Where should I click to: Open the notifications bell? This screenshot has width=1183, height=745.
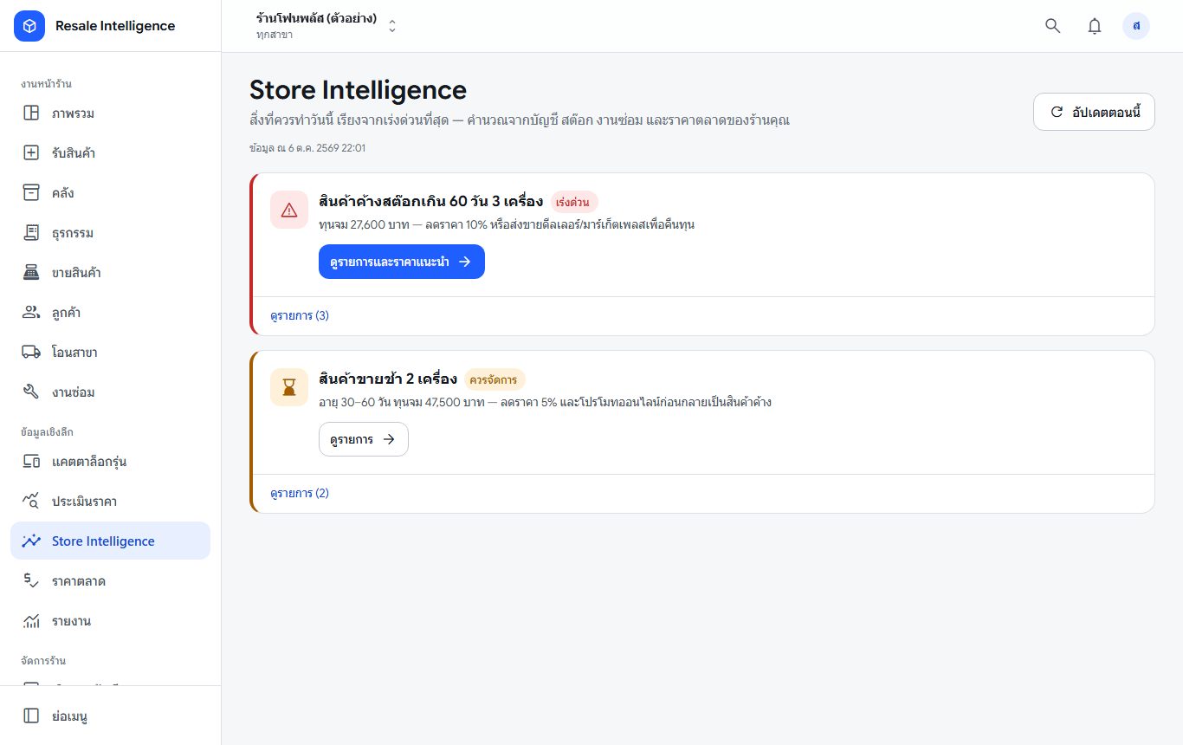click(x=1095, y=26)
